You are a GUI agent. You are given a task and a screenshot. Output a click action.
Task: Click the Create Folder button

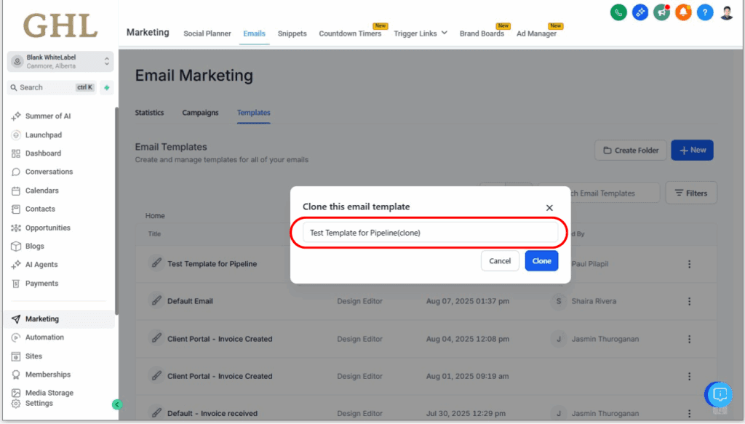pos(631,150)
